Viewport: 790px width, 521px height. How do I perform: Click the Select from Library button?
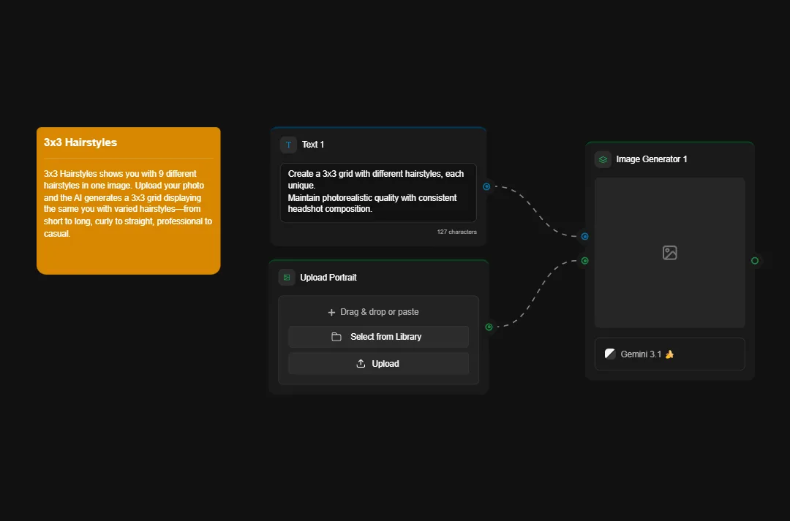(378, 337)
